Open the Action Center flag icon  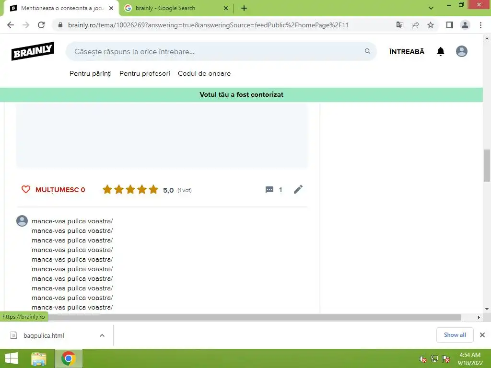446,359
